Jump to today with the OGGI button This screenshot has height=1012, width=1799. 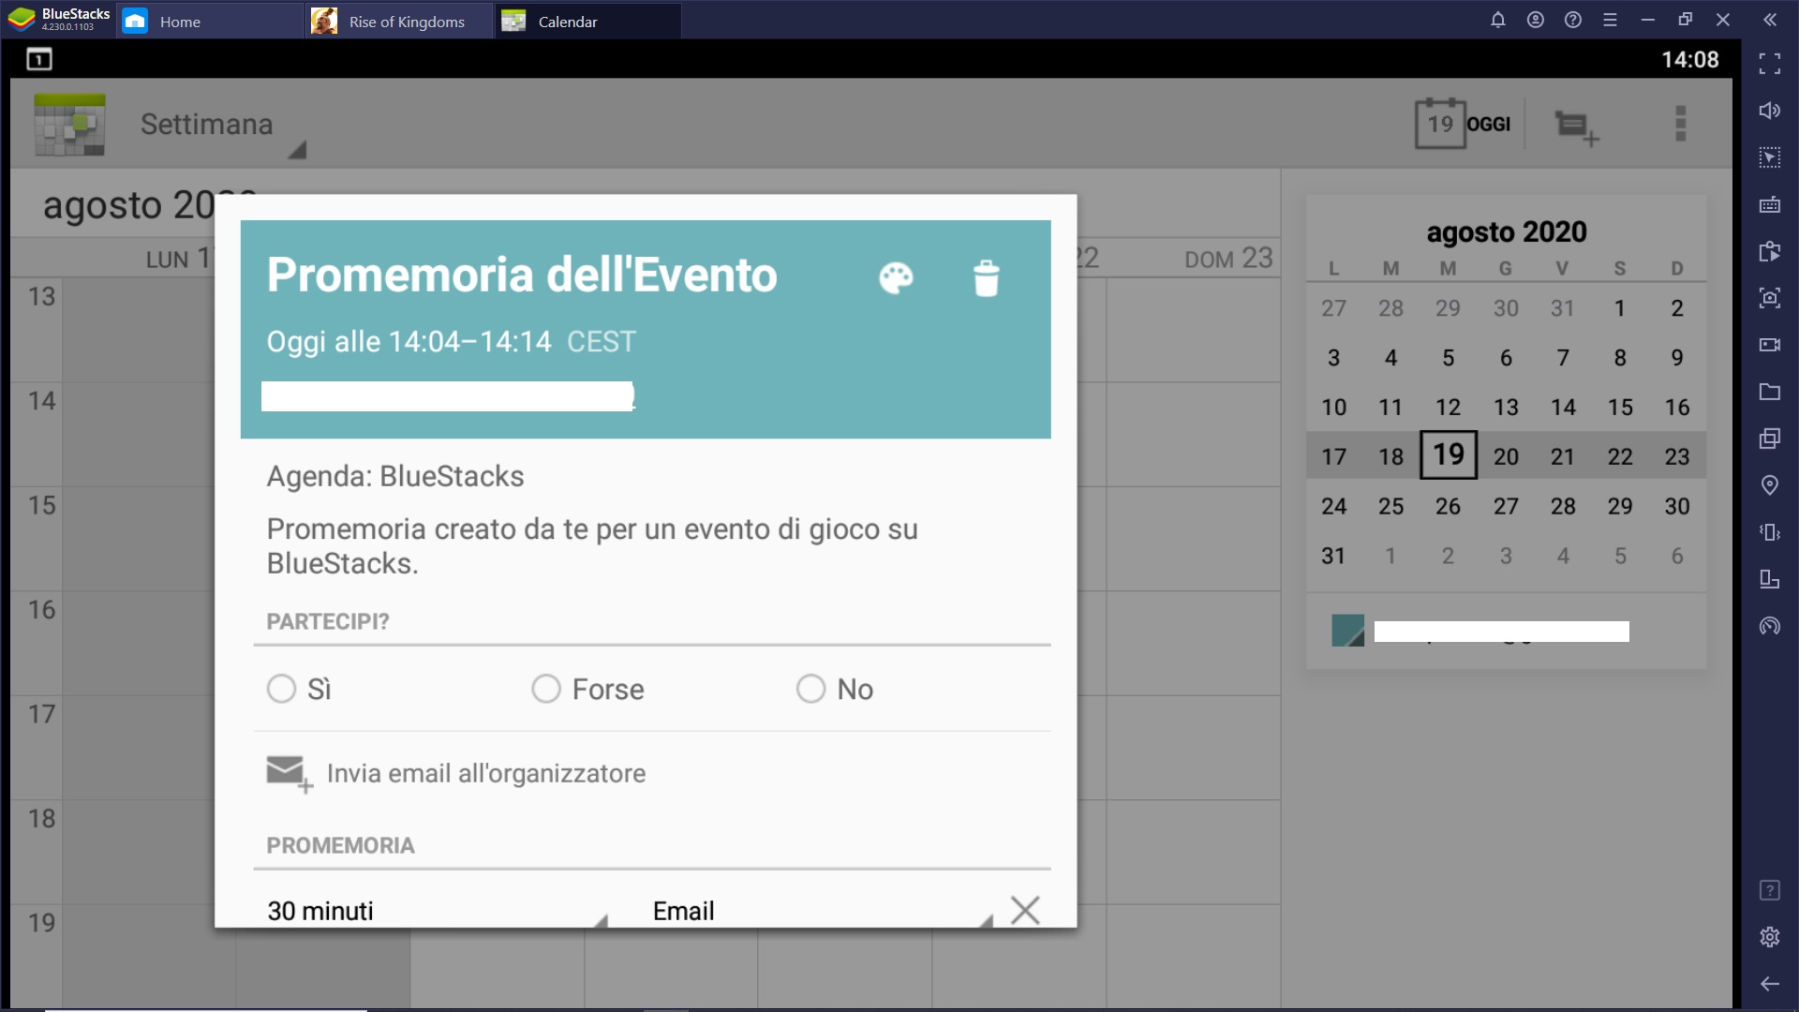1463,124
